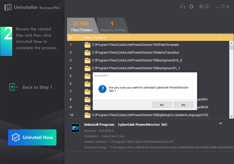234x164 pixels.
Task: Click the Uninstall Now button
Action: 32,137
